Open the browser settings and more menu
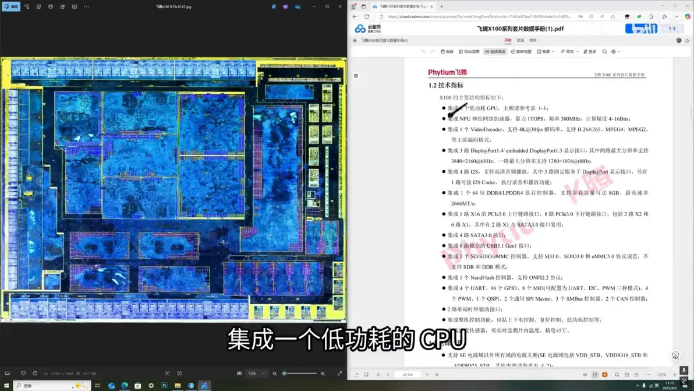This screenshot has height=391, width=694. point(677,16)
